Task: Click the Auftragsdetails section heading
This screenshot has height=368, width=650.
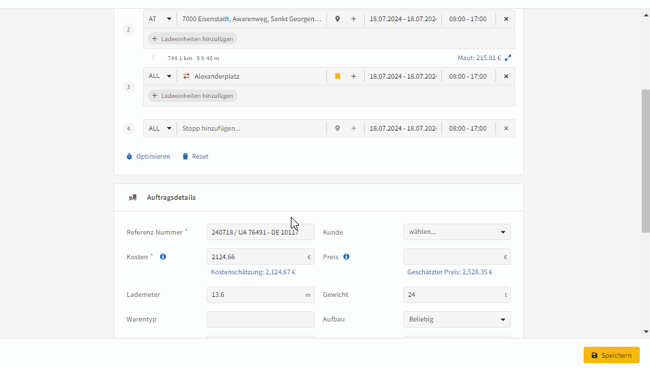Action: click(x=171, y=197)
